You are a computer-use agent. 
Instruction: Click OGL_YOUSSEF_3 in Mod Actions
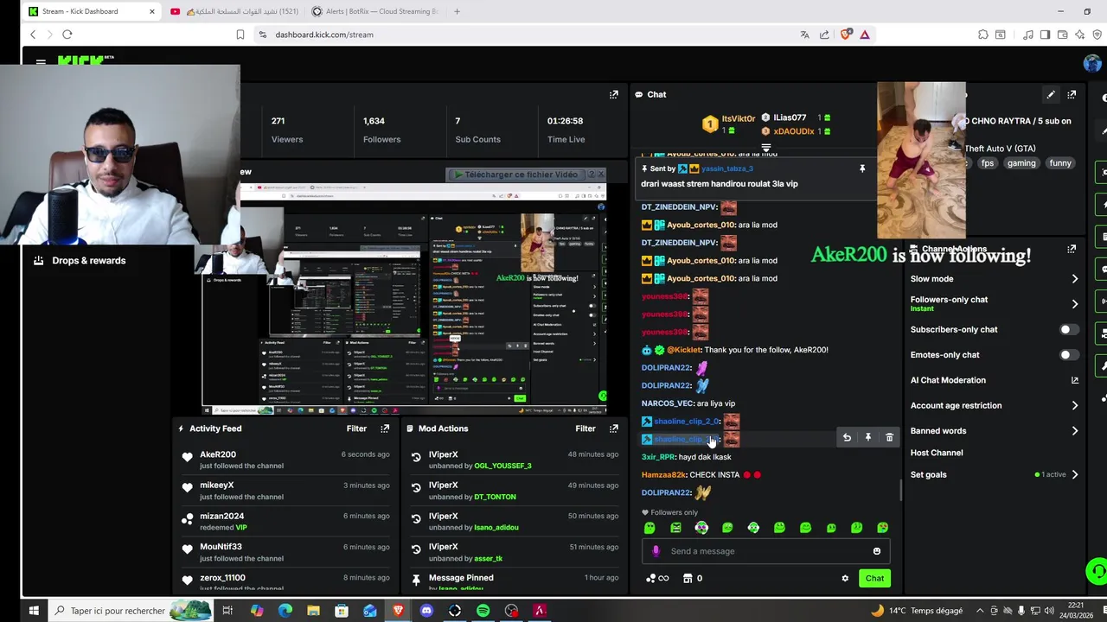(x=502, y=466)
